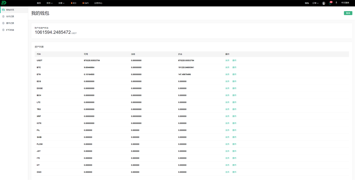Click the flame icon next to IEO
Image resolution: width=355 pixels, height=180 pixels.
point(72,3)
